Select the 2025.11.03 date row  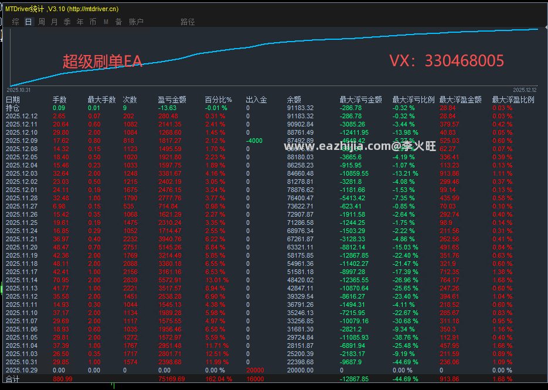click(x=274, y=354)
